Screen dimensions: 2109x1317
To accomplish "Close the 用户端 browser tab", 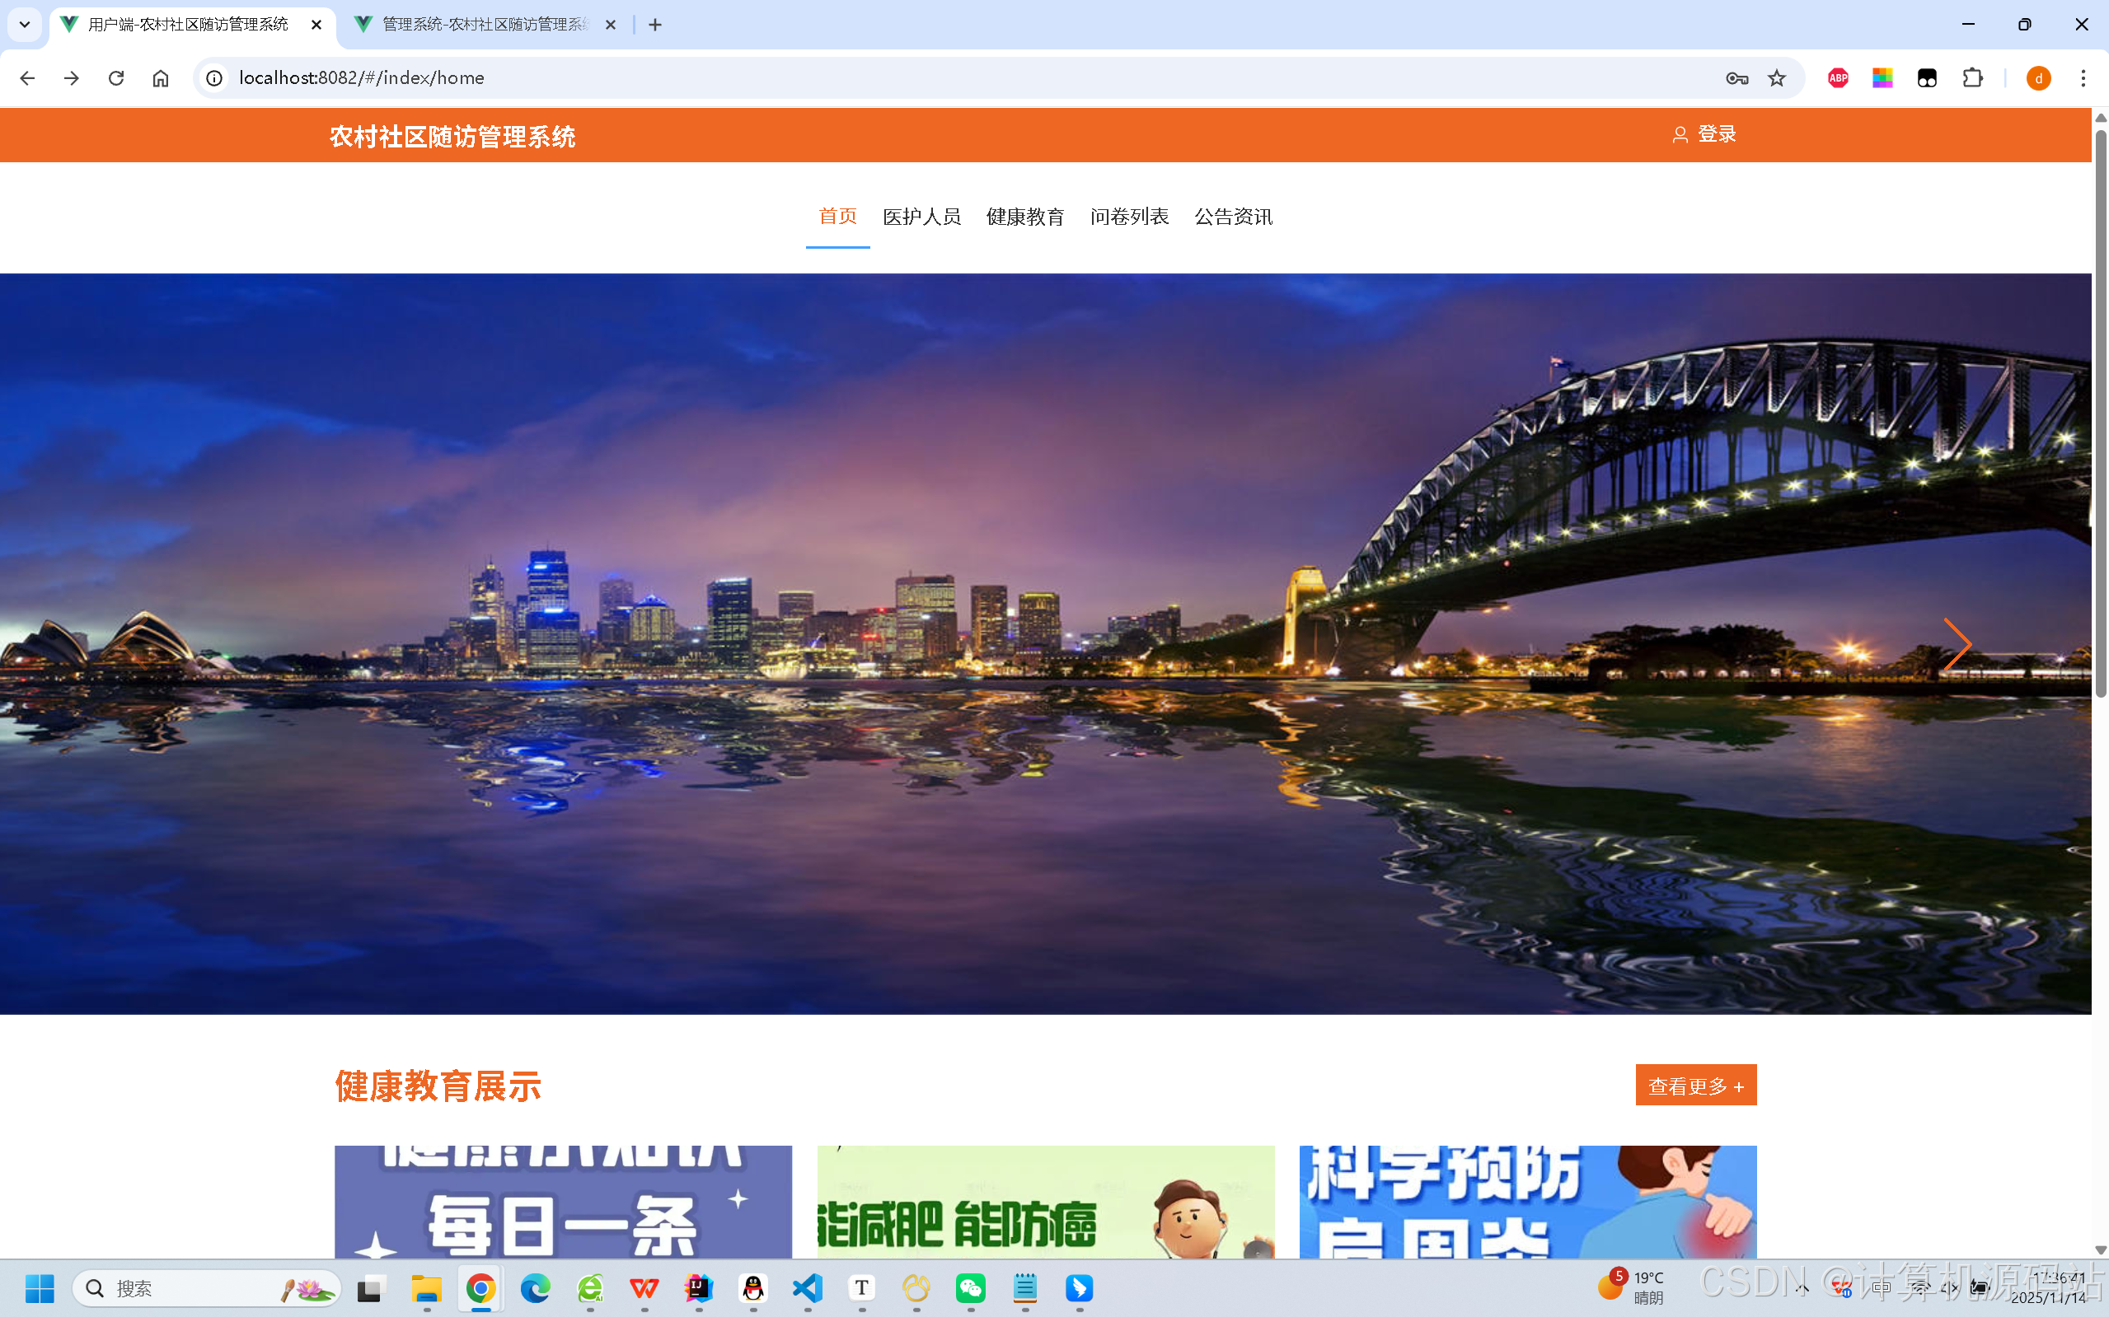I will tap(316, 25).
